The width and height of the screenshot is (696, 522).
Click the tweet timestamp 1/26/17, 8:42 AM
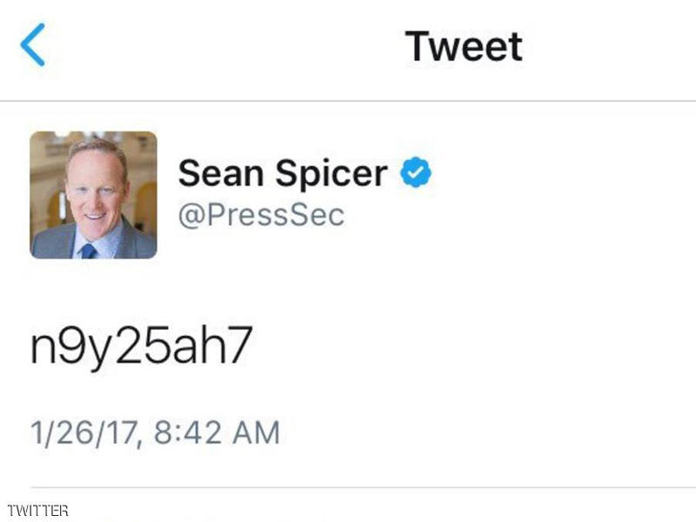tap(155, 432)
